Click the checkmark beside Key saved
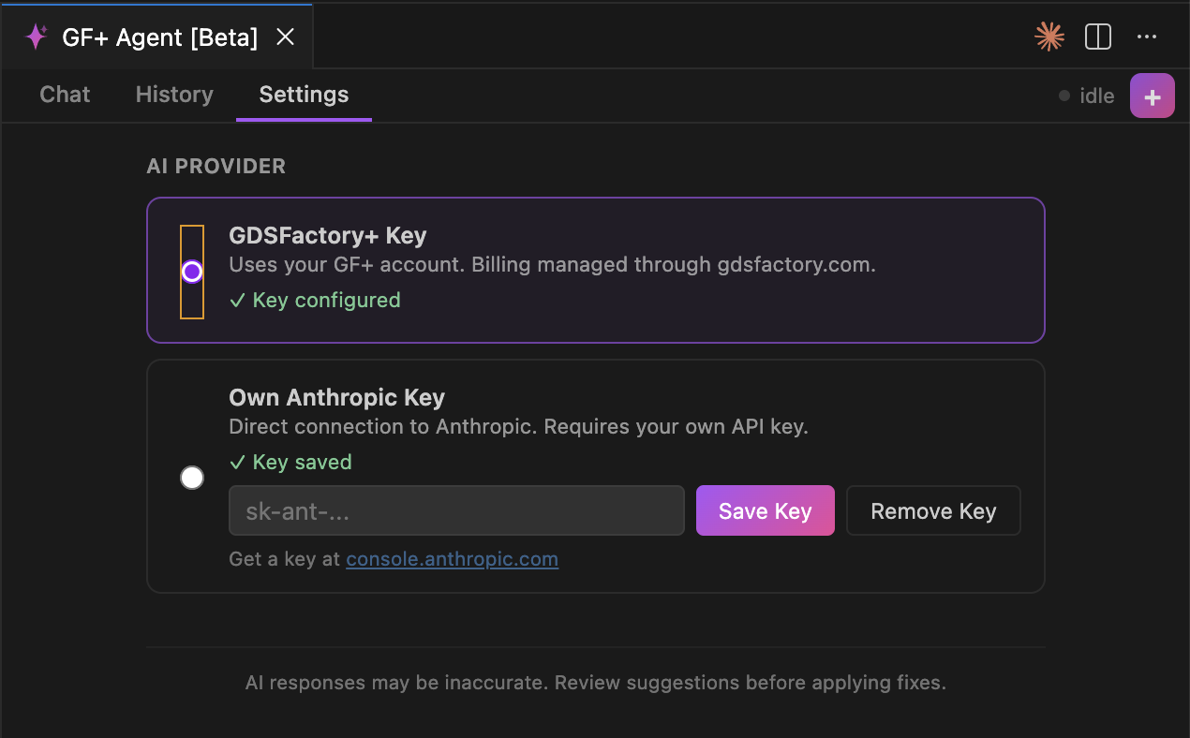The height and width of the screenshot is (738, 1190). point(236,462)
